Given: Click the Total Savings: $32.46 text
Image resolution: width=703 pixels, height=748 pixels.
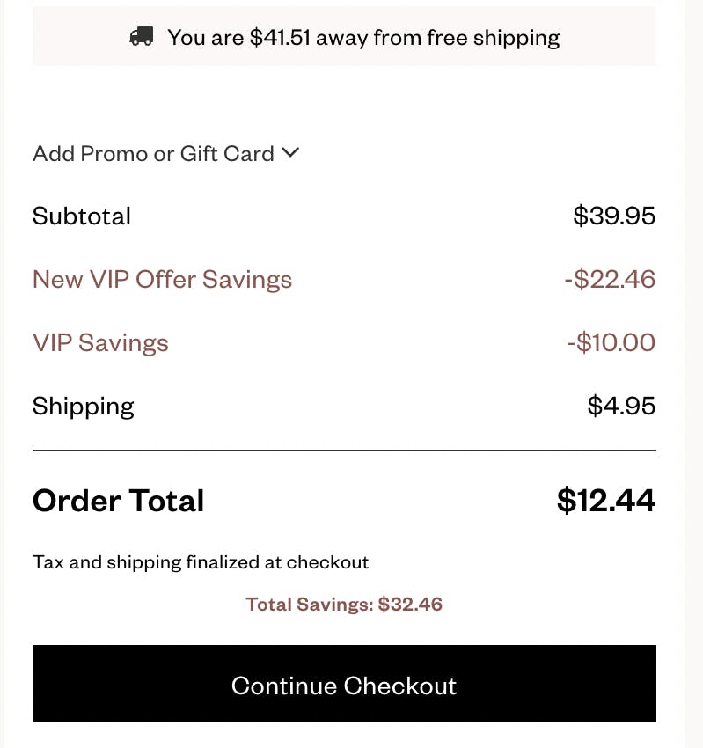Looking at the screenshot, I should (x=344, y=605).
